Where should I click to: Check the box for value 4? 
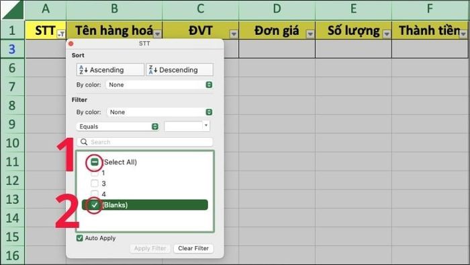(95, 194)
